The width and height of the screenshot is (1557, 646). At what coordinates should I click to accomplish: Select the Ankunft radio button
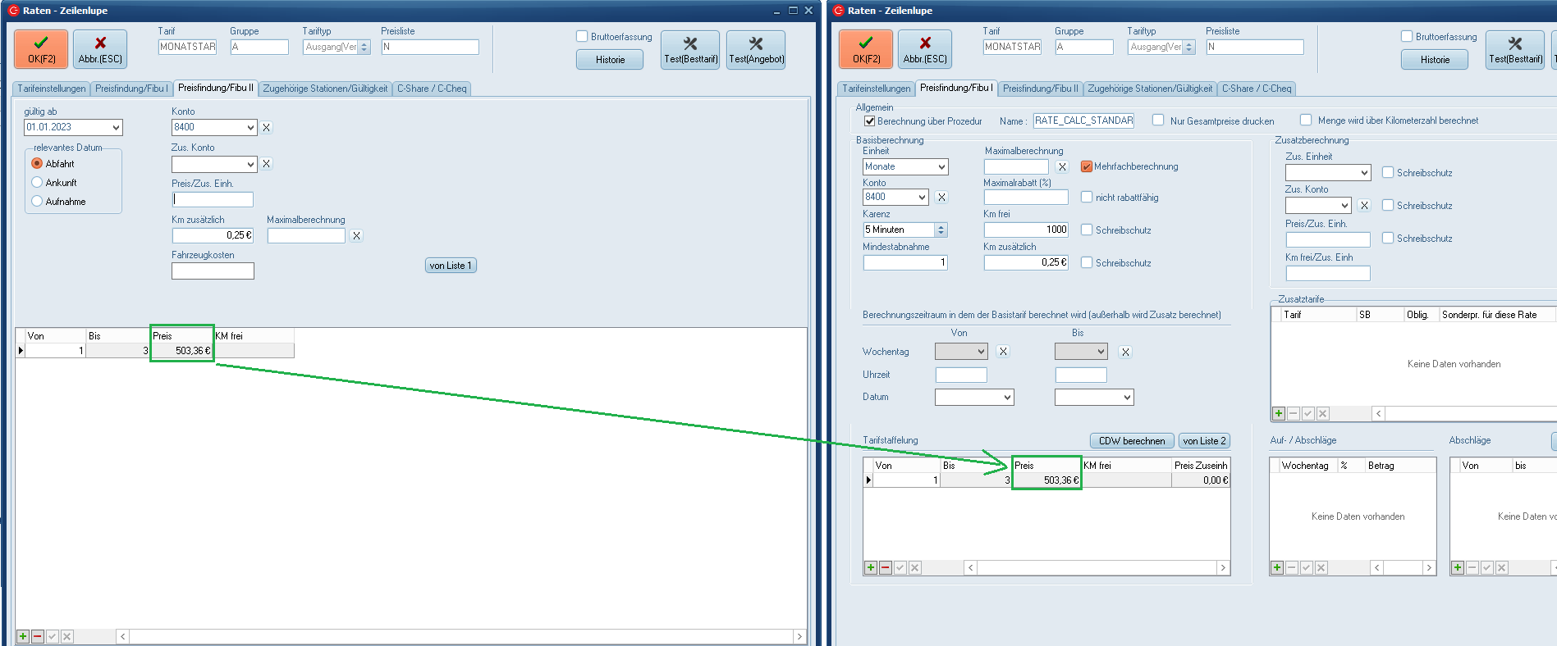tap(37, 183)
